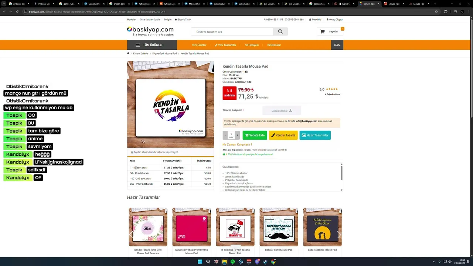The height and width of the screenshot is (266, 473).
Task: Open the Markalar top link
Action: [131, 20]
